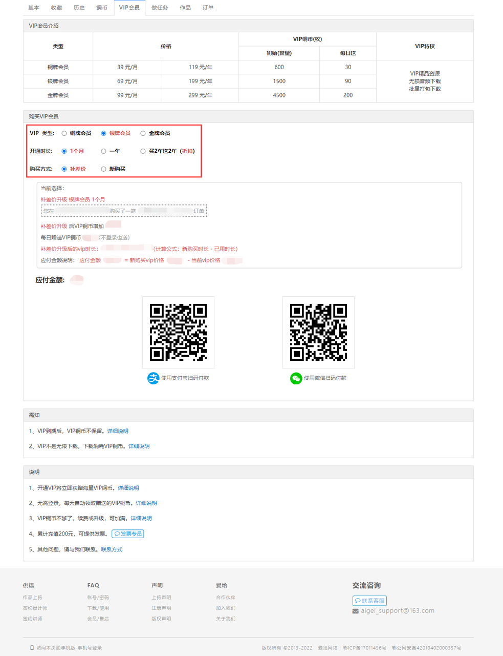Open 详细说明 for VIP不是无限下载 notice
The width and height of the screenshot is (503, 656).
pos(139,446)
